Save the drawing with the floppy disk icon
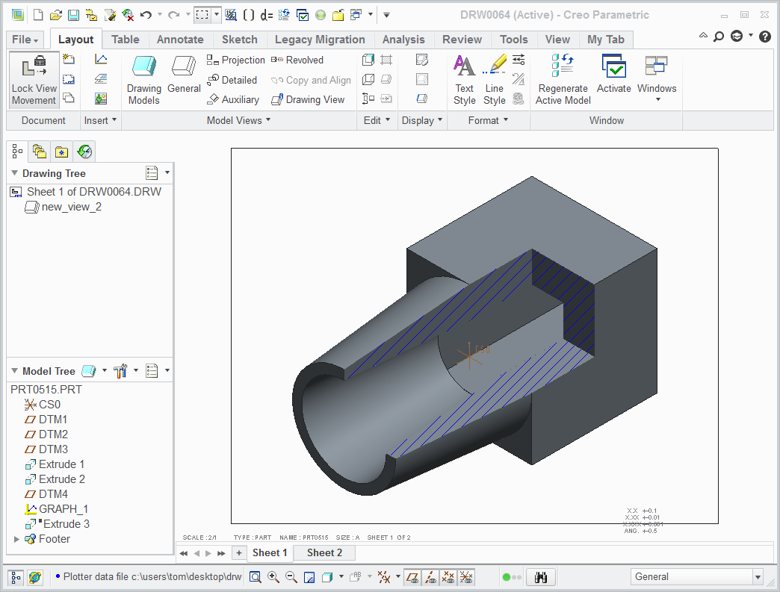Viewport: 780px width, 592px height. pyautogui.click(x=73, y=15)
